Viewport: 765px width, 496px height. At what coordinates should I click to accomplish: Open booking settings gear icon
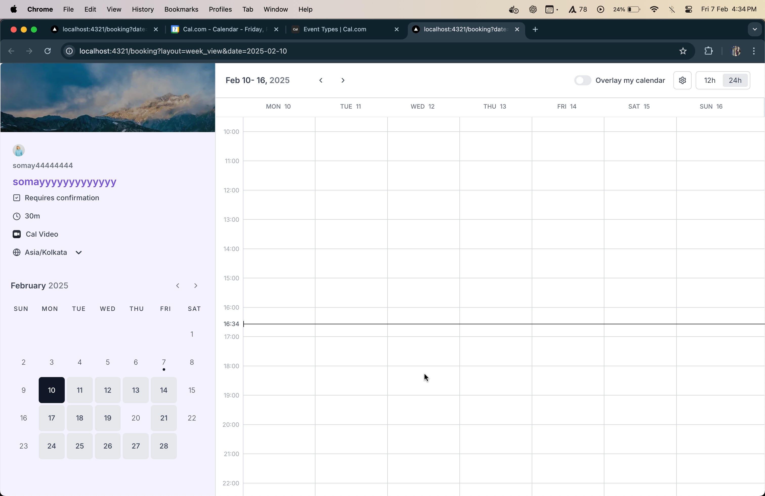pyautogui.click(x=682, y=80)
